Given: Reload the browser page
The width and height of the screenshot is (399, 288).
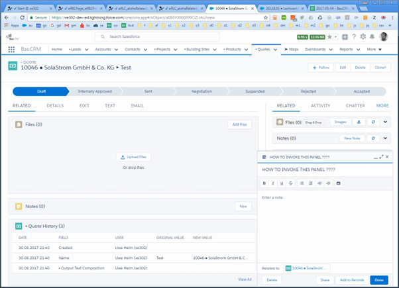Looking at the screenshot, I should pyautogui.click(x=23, y=17).
